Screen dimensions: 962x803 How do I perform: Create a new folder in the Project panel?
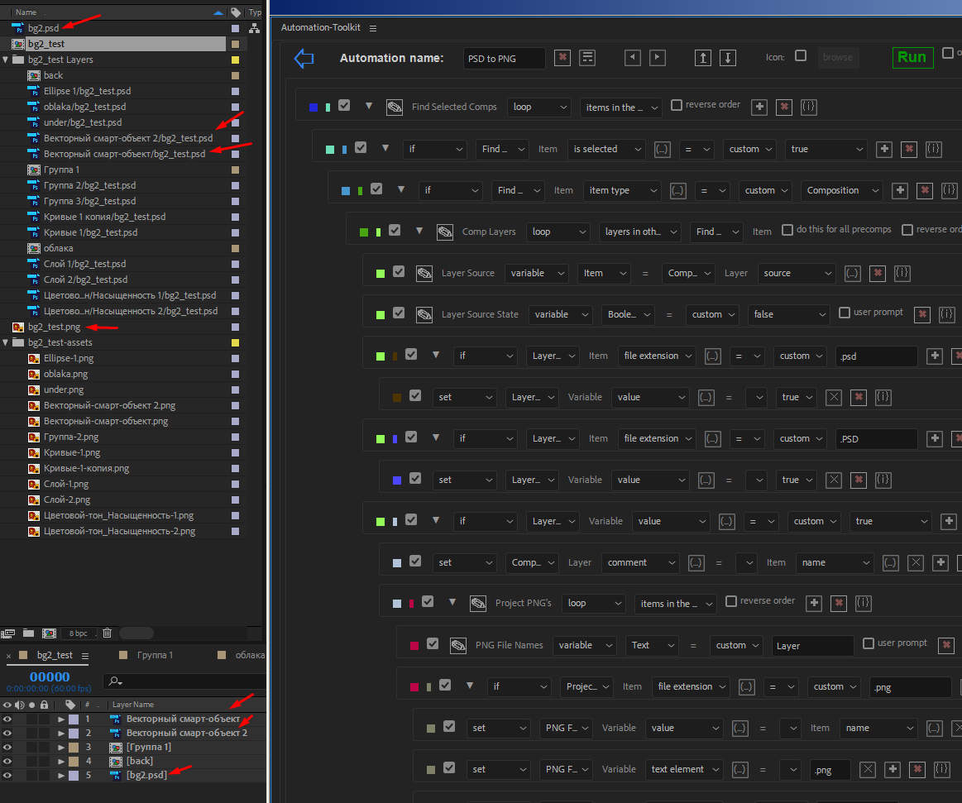(x=29, y=633)
